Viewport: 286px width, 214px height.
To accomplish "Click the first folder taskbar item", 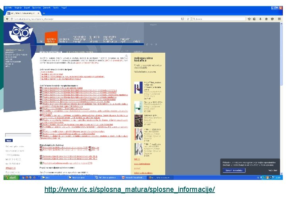I will 54,178.
